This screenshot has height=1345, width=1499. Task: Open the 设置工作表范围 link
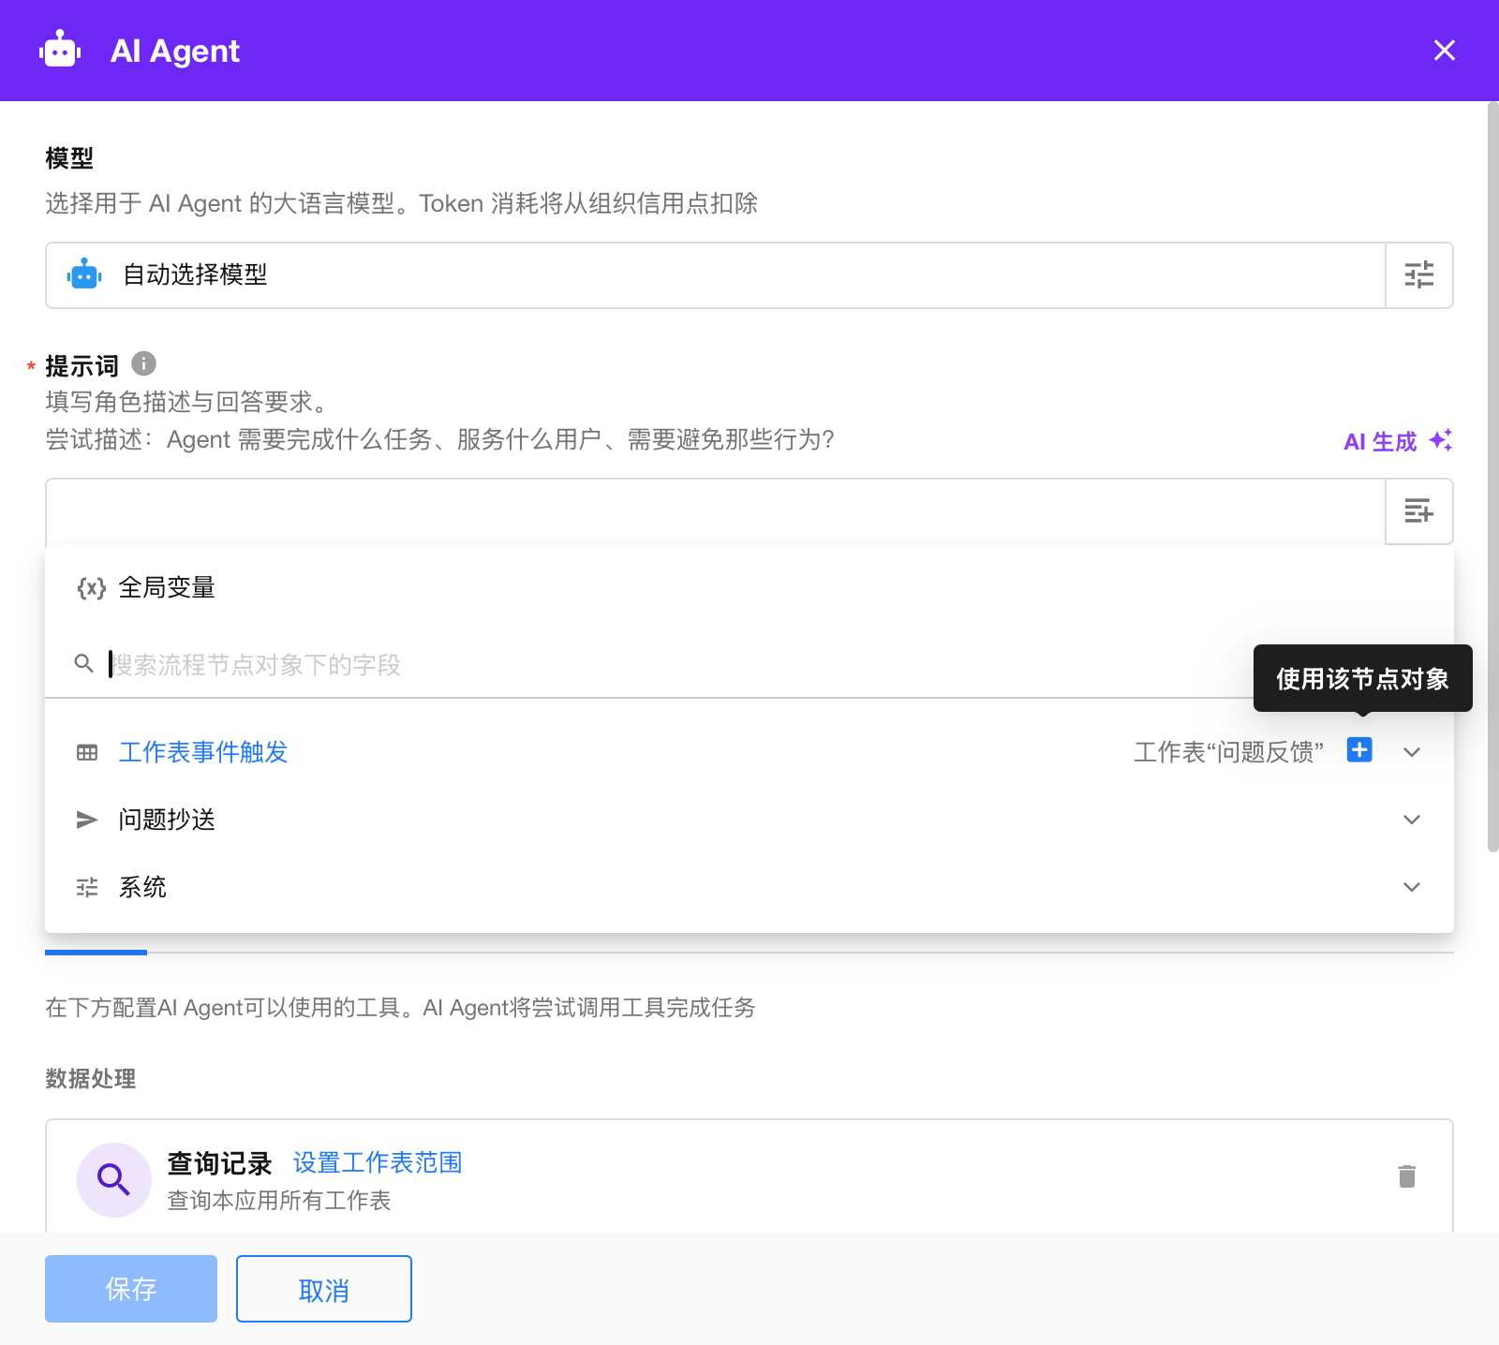point(377,1162)
